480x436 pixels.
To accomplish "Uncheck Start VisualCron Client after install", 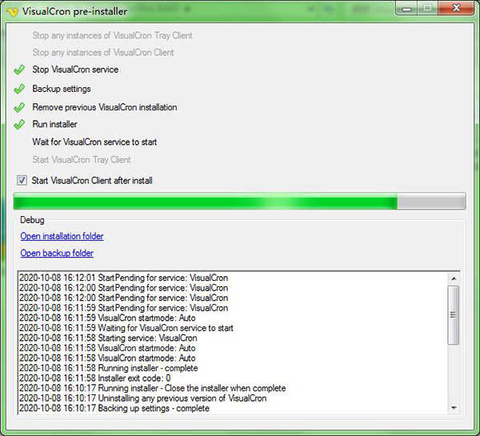I will pyautogui.click(x=22, y=180).
